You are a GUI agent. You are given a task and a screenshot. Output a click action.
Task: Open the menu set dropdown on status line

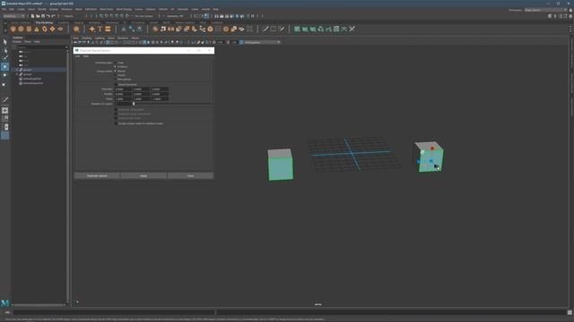click(x=14, y=16)
